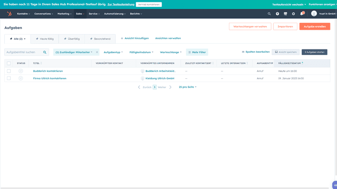This screenshot has width=337, height=189.
Task: Click the HubSpot sprocket logo
Action: point(9,14)
